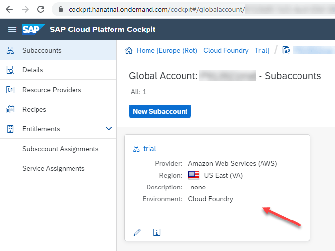Open Recipes in the sidebar
The width and height of the screenshot is (335, 251).
59,109
